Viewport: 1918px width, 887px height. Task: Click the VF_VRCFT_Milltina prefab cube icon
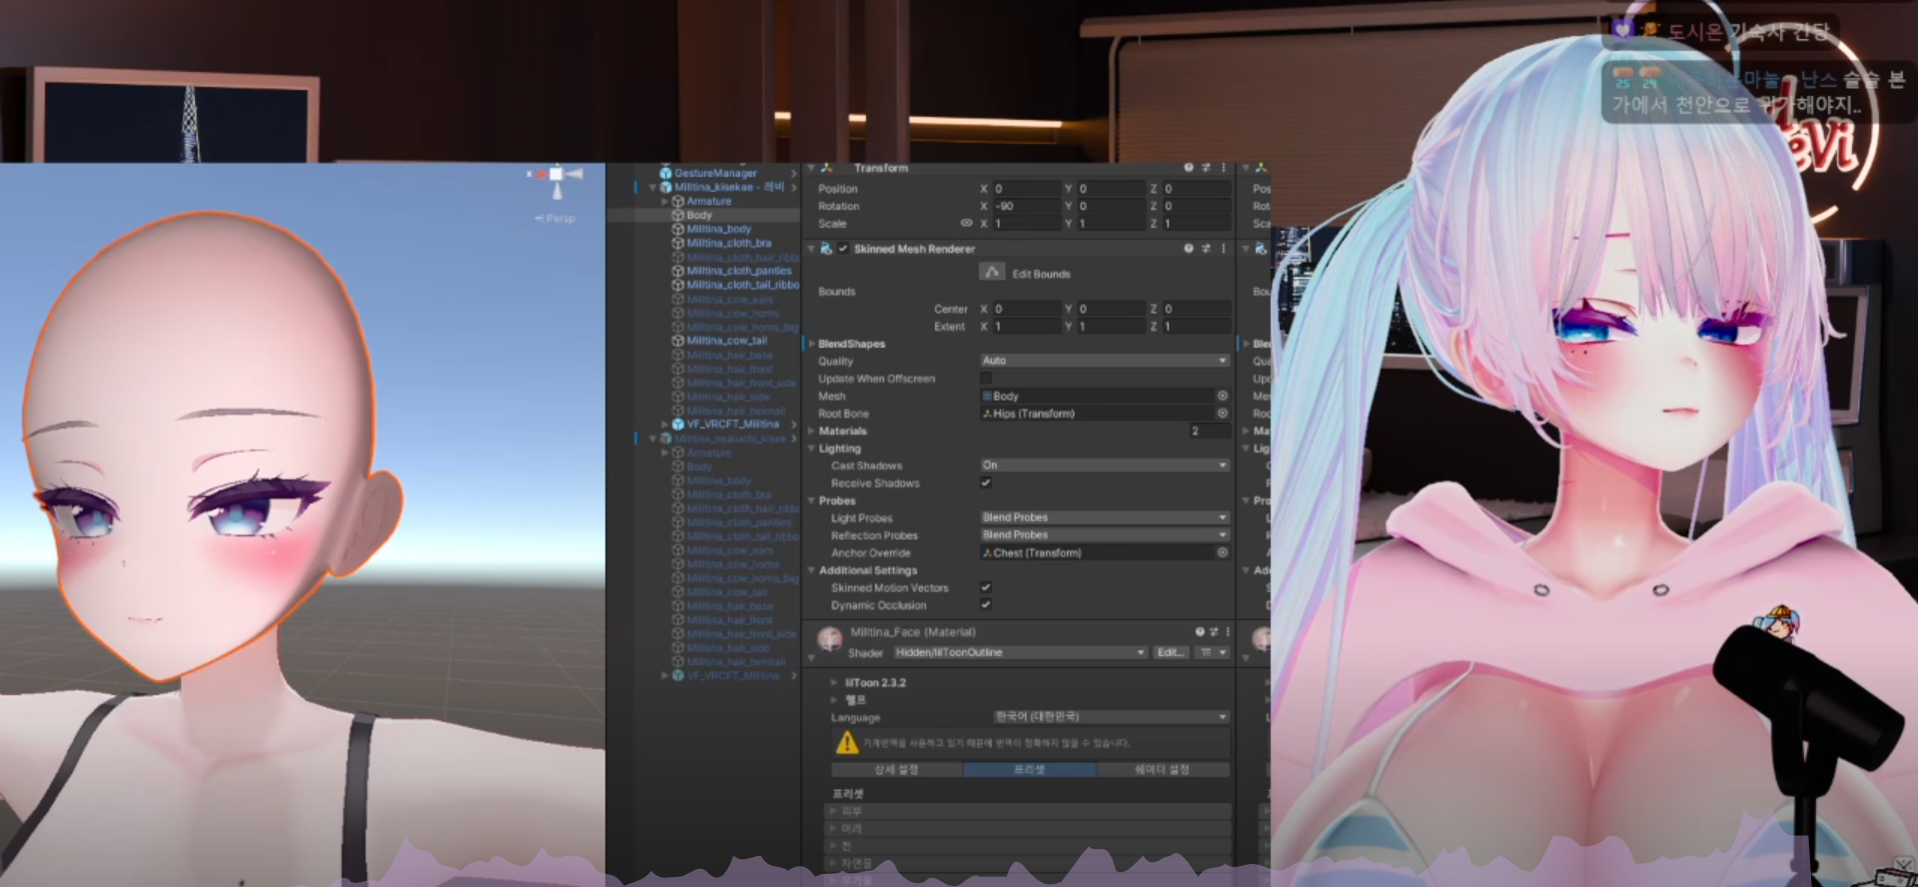pos(678,425)
